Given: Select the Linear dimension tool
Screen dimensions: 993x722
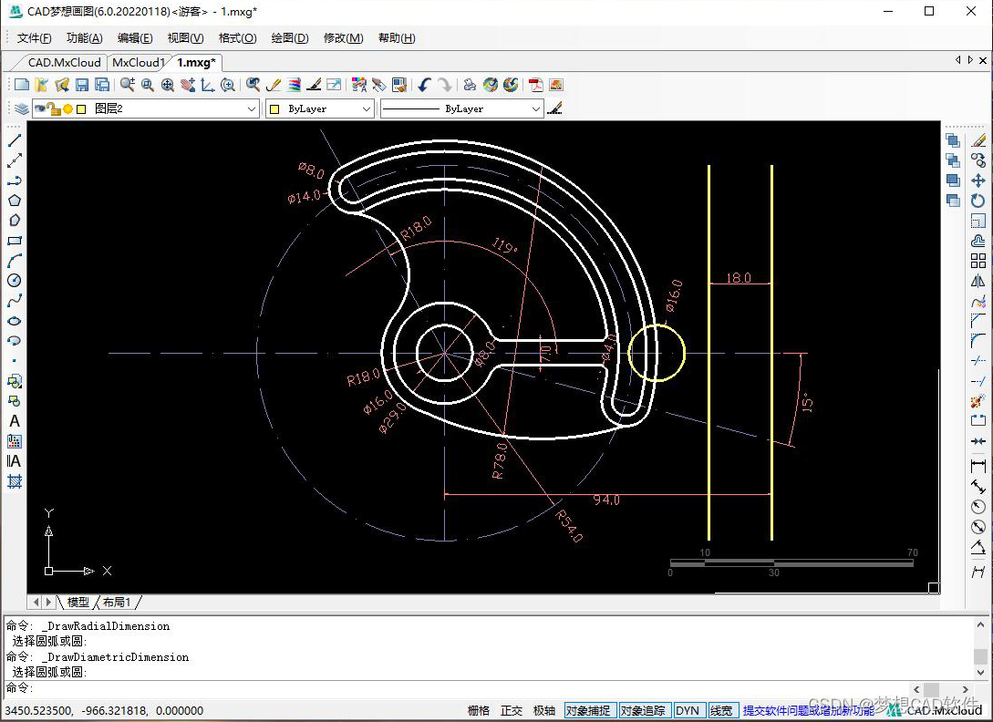Looking at the screenshot, I should (978, 466).
